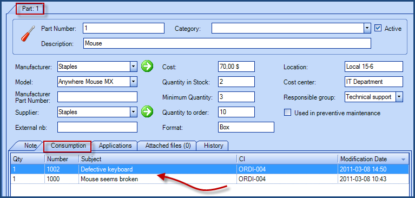The image size is (415, 198).
Task: Expand the Responsible group dropdown
Action: tap(399, 97)
